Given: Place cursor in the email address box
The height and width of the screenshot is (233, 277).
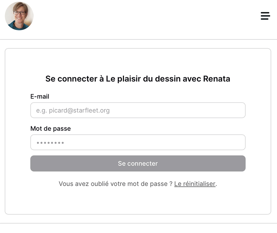Looking at the screenshot, I should (138, 110).
